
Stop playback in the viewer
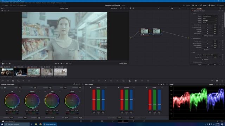point(61,64)
